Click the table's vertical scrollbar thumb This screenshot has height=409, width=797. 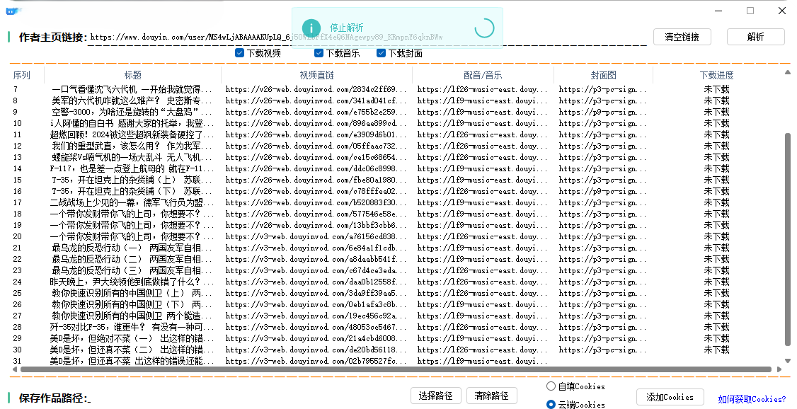point(787,241)
